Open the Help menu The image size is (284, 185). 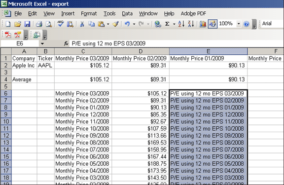point(169,14)
